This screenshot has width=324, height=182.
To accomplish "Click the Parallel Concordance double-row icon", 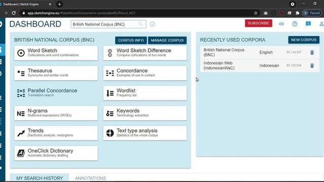I will click(21, 93).
